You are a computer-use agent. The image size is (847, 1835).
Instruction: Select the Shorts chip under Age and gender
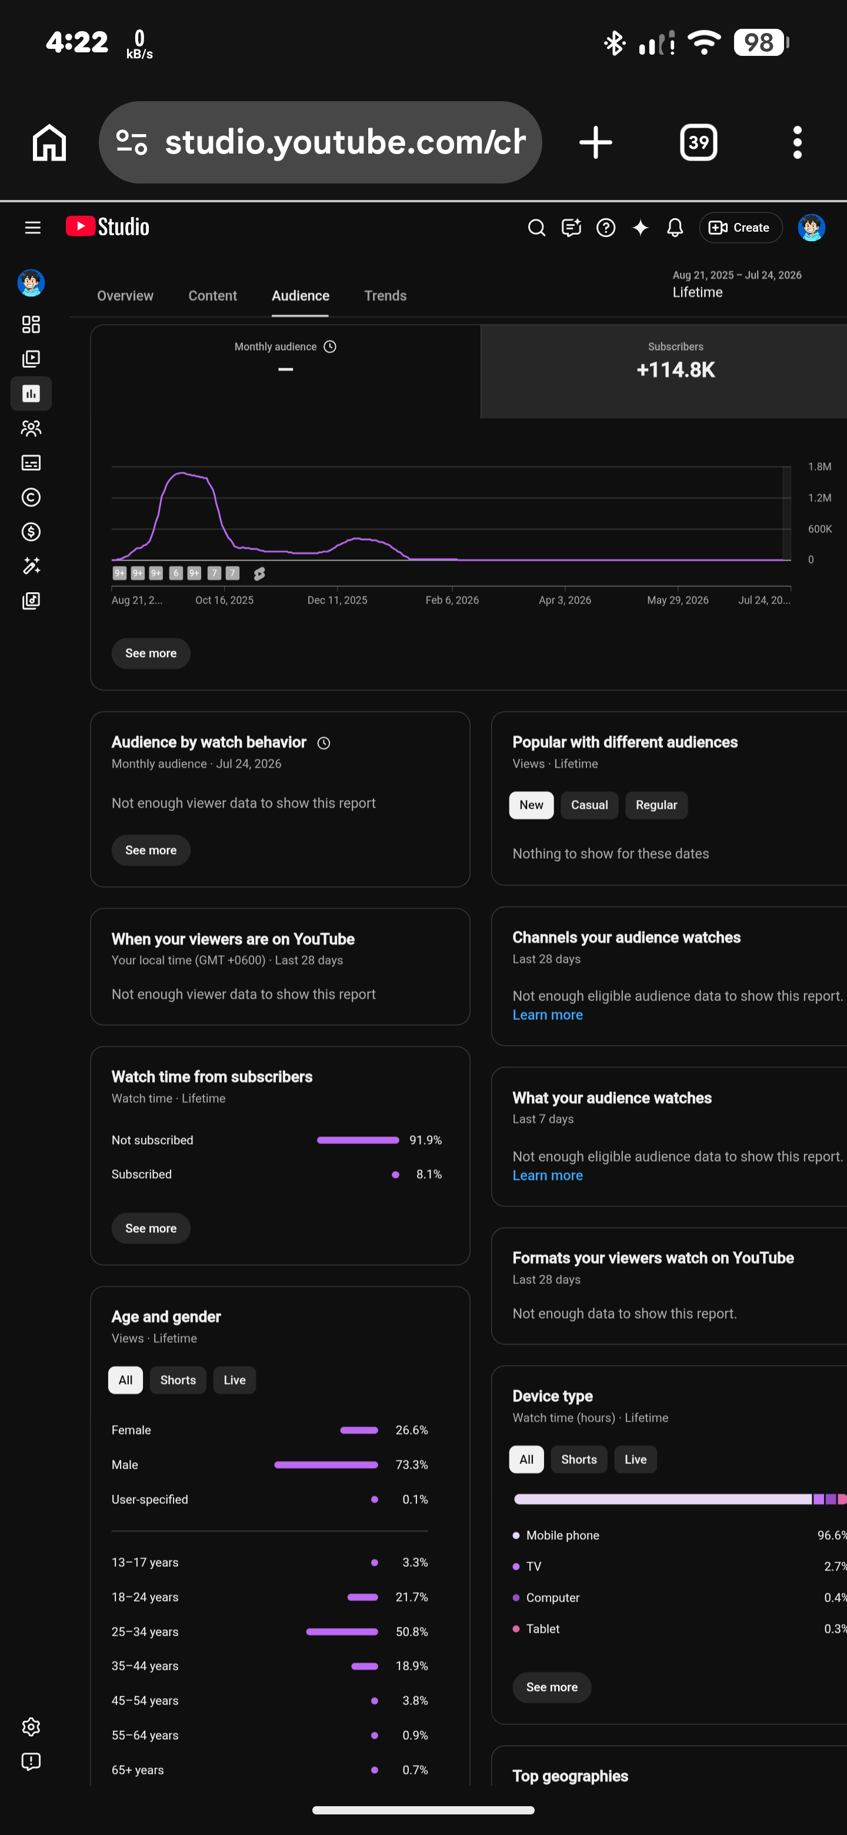click(178, 1380)
